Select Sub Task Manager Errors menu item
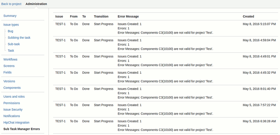280x135 pixels. tap(22, 129)
